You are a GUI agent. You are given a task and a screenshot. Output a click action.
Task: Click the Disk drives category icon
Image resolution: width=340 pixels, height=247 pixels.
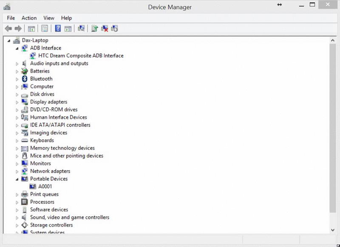[x=25, y=95]
